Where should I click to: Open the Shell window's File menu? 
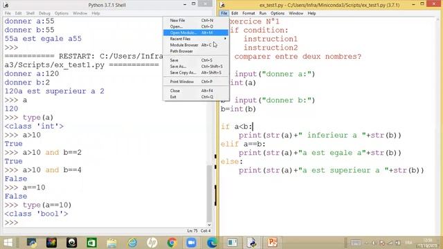click(8, 13)
